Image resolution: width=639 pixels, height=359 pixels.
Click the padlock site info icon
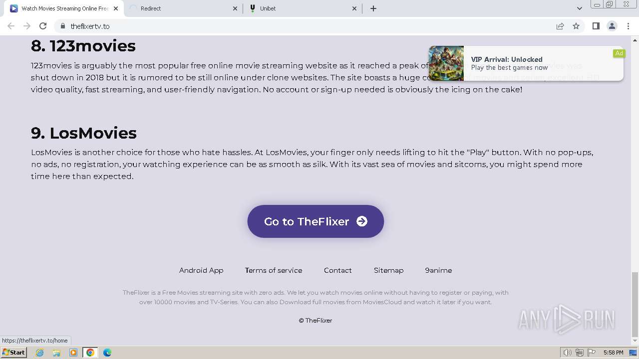point(62,26)
